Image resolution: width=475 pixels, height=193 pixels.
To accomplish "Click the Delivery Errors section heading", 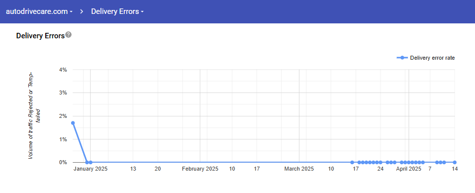I will click(40, 36).
